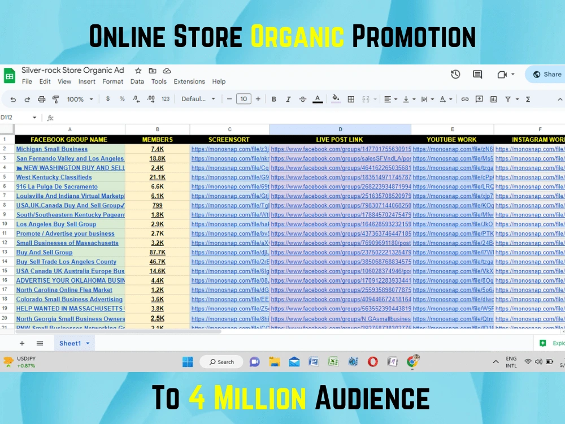Screen dimensions: 565x424
Task: Open the Data menu
Action: pyautogui.click(x=137, y=81)
